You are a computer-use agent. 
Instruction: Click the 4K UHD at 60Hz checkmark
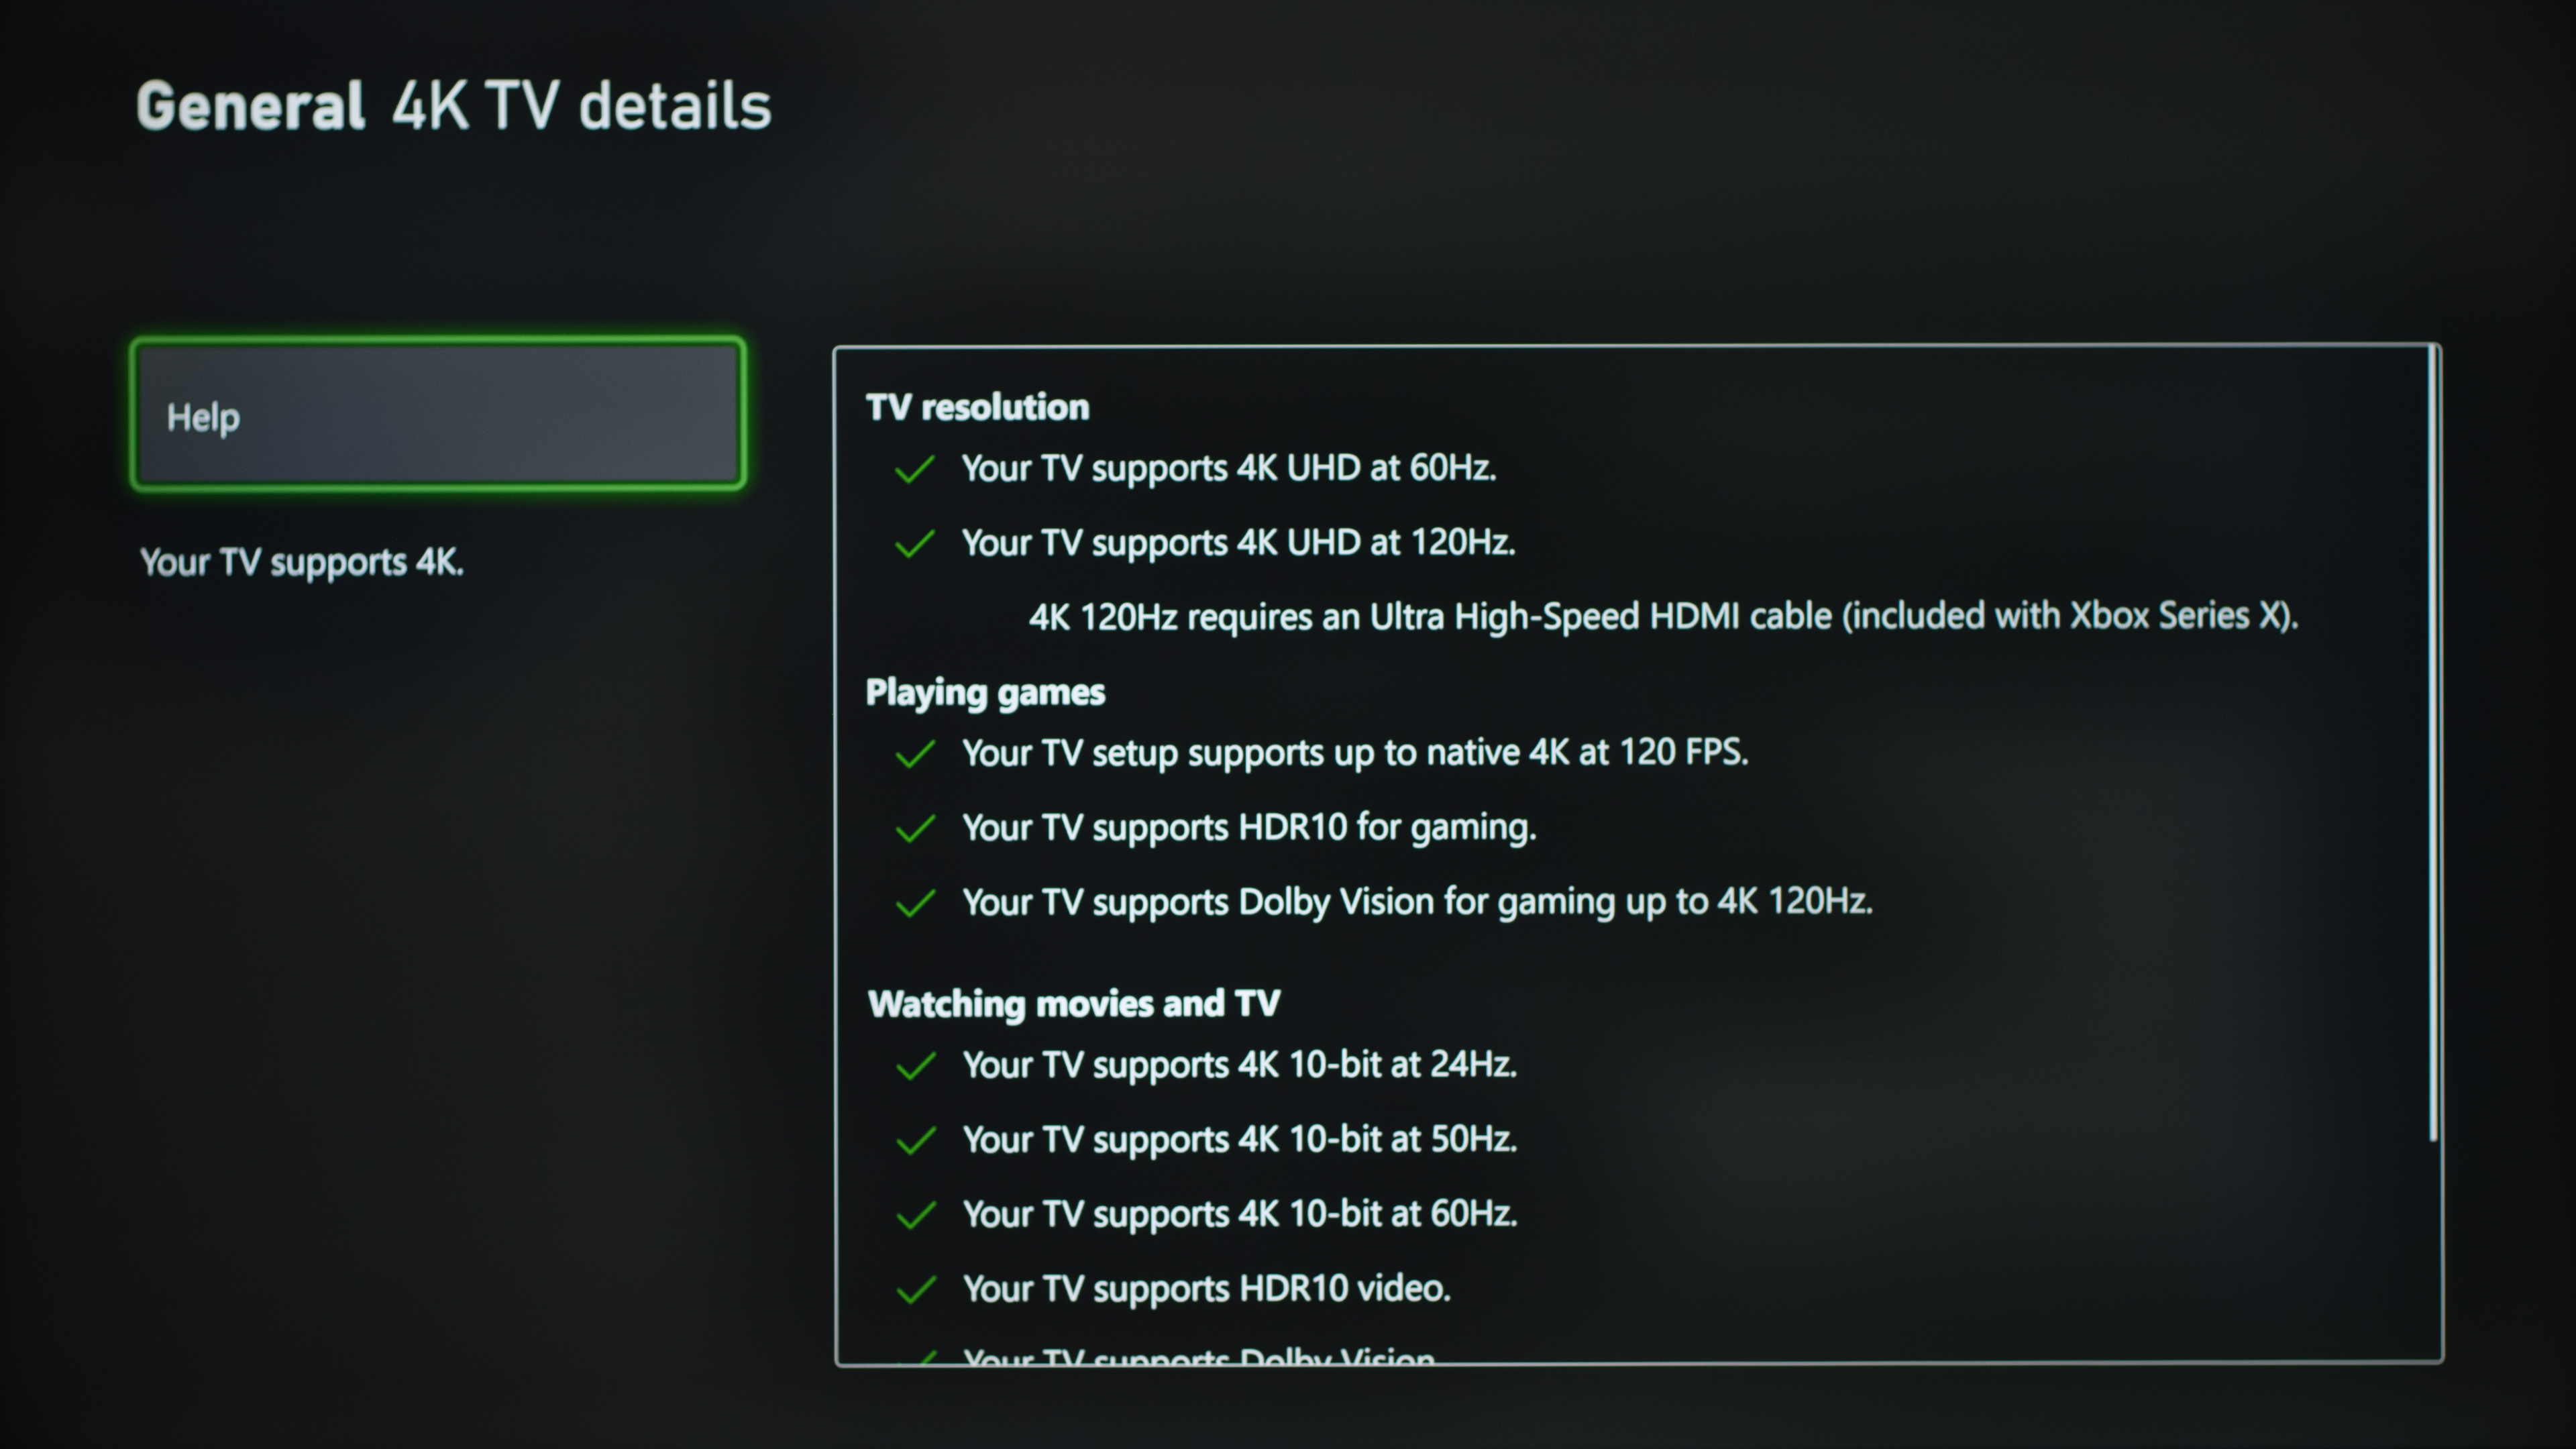(915, 469)
